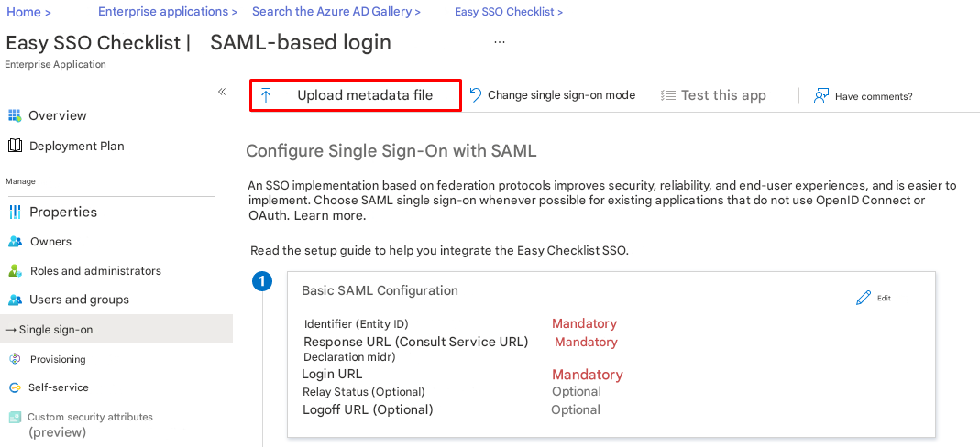The width and height of the screenshot is (980, 447).
Task: Click Login URL label
Action: click(x=332, y=374)
